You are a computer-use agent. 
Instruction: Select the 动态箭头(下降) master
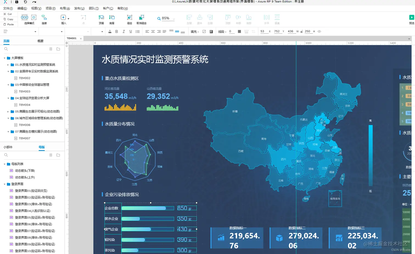[x=25, y=171]
